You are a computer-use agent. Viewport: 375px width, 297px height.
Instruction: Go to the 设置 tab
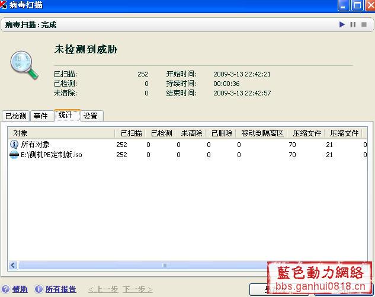91,116
